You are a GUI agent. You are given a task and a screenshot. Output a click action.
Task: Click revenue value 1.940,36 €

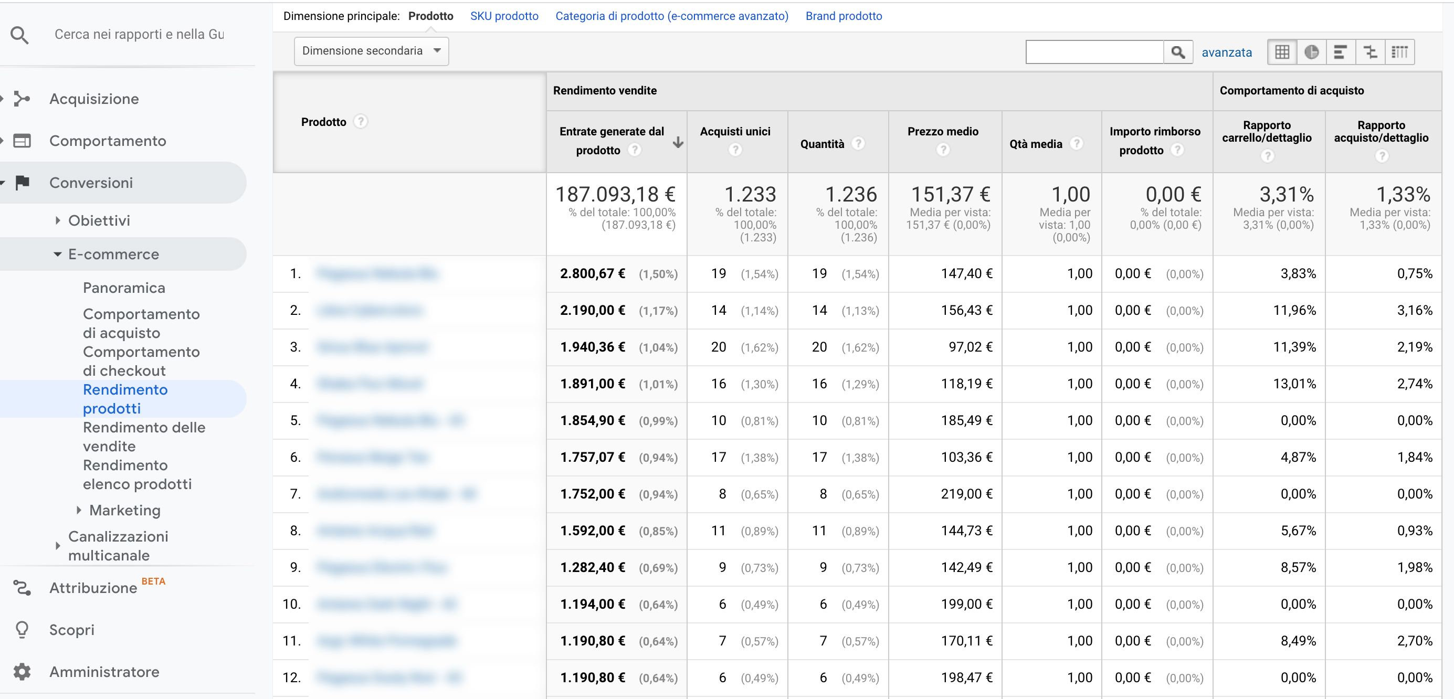(x=592, y=347)
